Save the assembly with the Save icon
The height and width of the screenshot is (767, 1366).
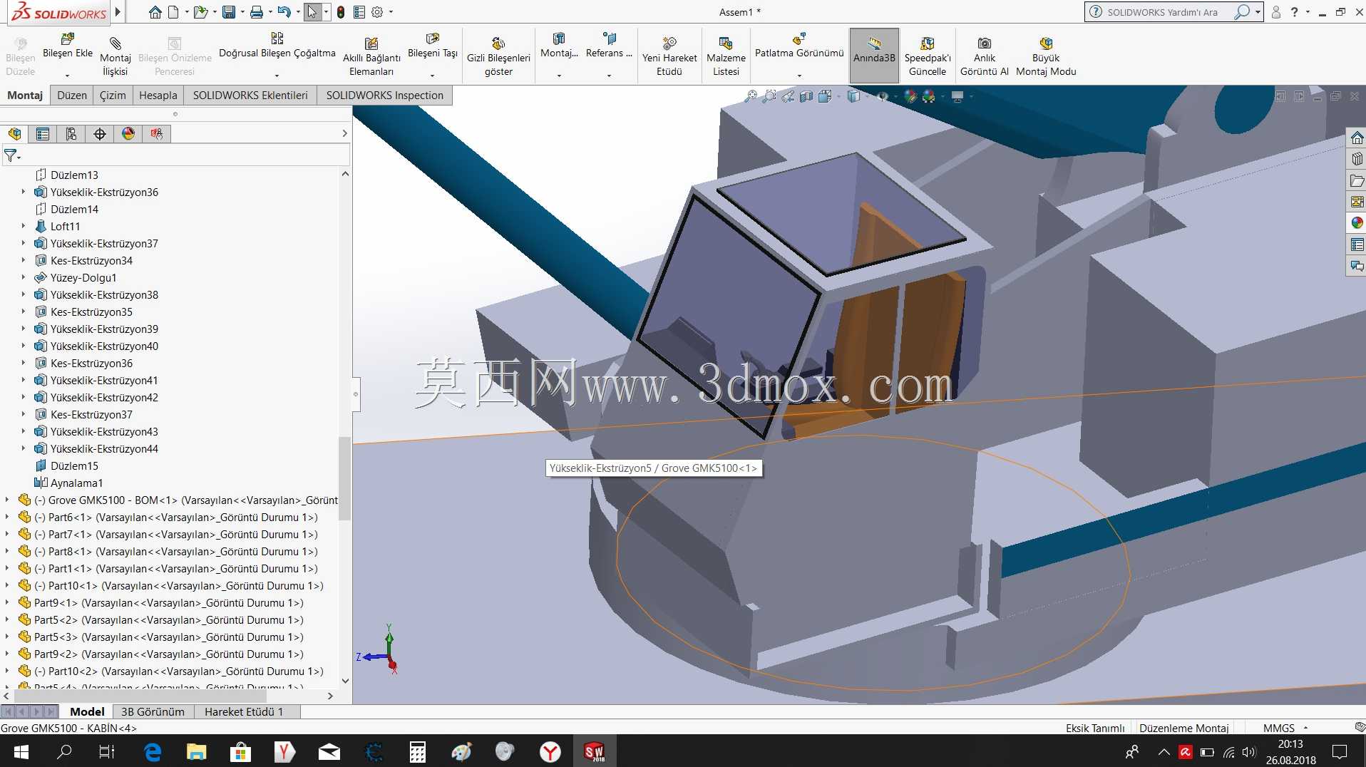[x=228, y=12]
